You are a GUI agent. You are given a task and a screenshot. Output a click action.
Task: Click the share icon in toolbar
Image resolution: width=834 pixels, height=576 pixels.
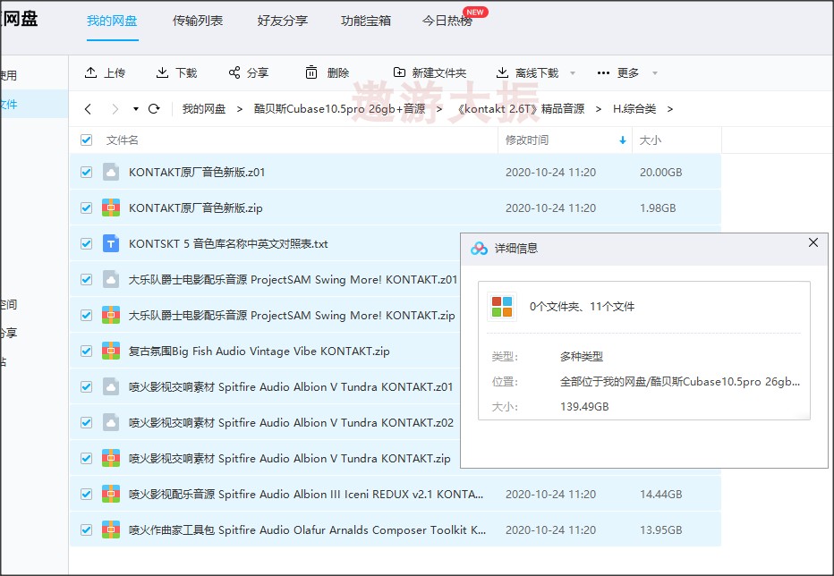click(x=234, y=72)
